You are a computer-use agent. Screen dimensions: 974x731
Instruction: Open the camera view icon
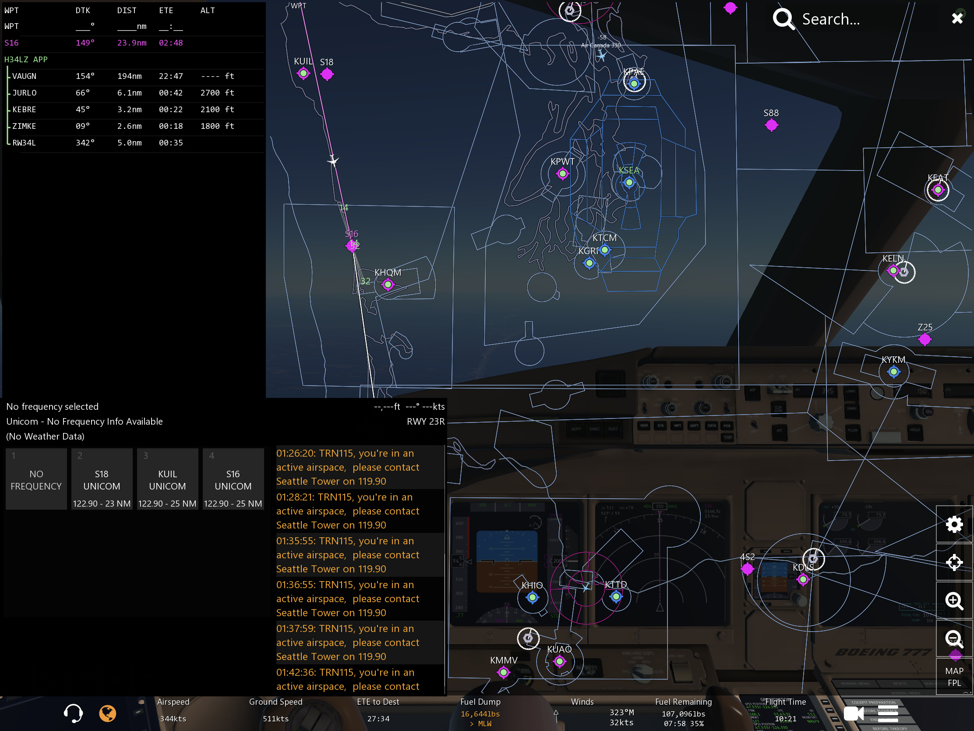click(x=854, y=713)
